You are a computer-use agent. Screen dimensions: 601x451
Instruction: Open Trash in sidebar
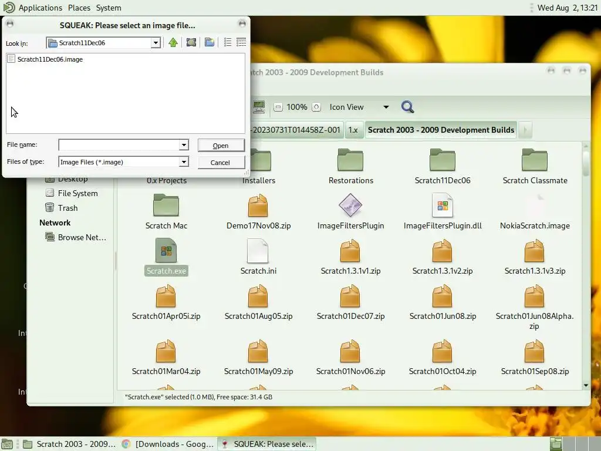coord(62,208)
